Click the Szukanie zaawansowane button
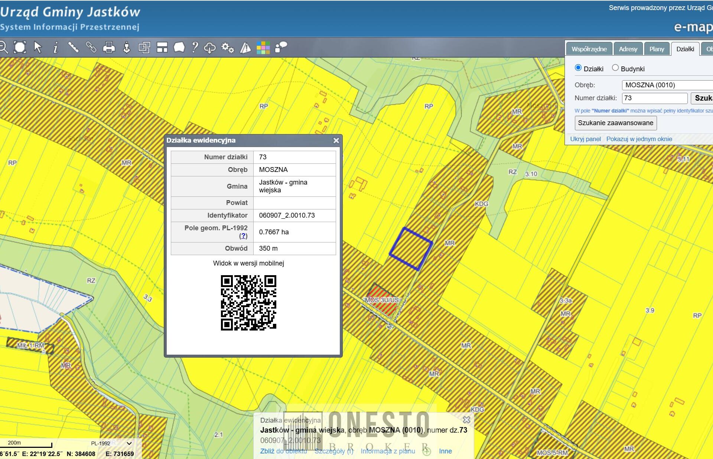This screenshot has width=713, height=459. (x=615, y=123)
